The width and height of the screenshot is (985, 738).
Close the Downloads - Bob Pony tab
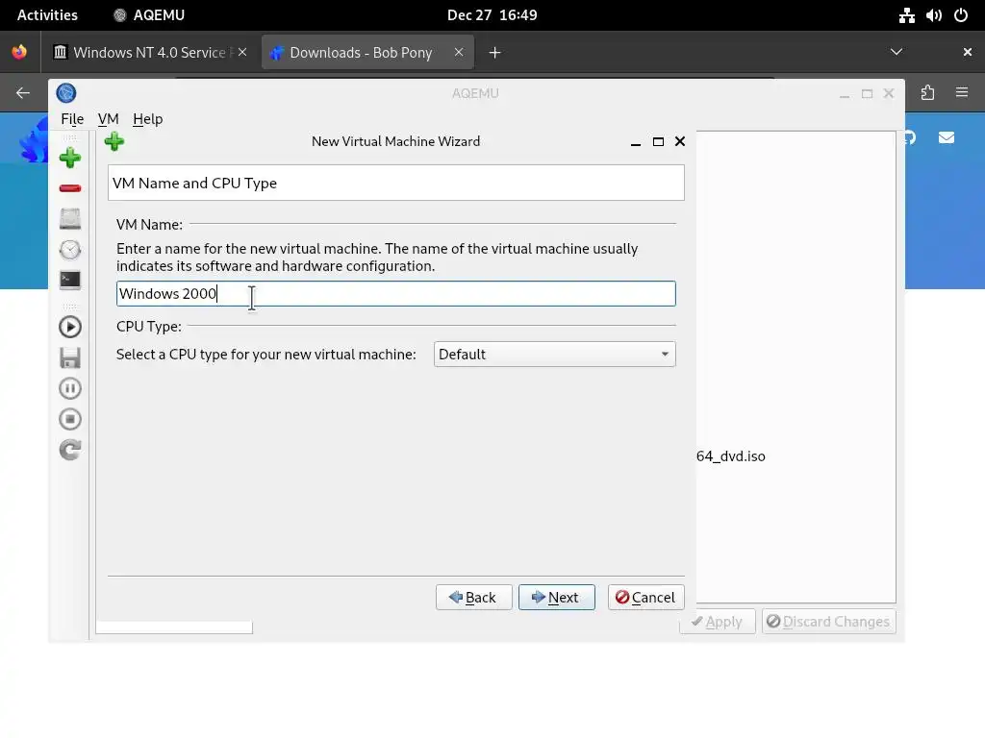coord(459,52)
